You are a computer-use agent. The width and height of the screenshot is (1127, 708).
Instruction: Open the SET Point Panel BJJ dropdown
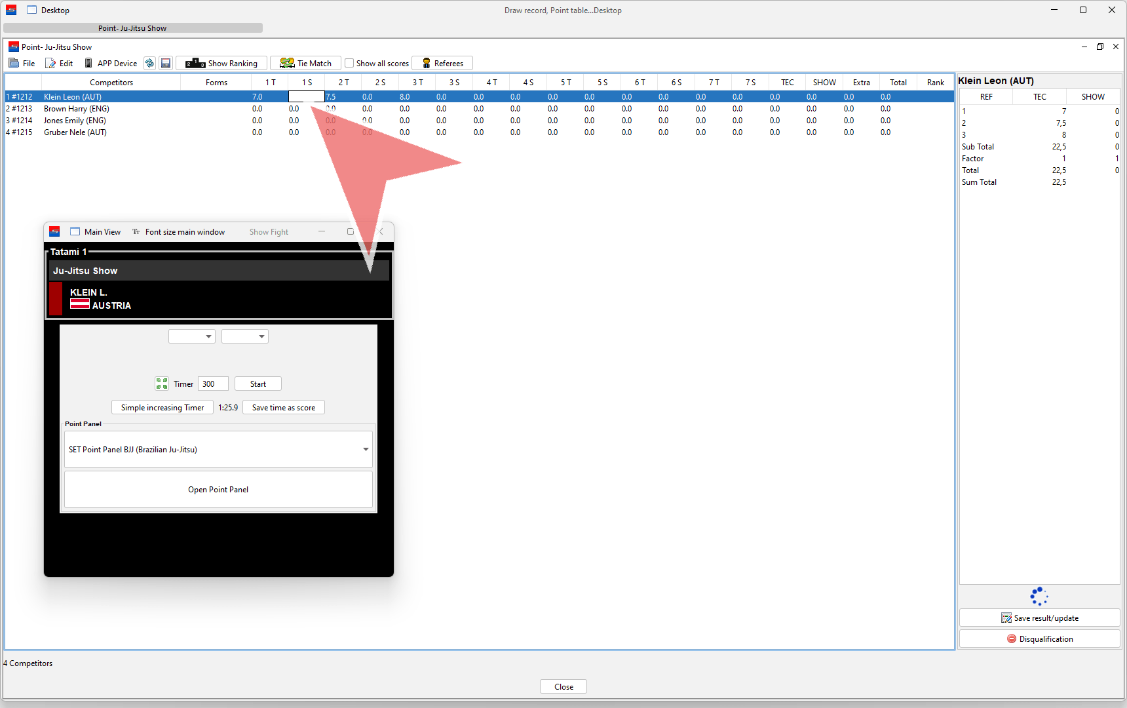(x=218, y=450)
